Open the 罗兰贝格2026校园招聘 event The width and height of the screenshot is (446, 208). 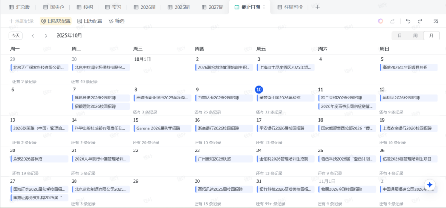click(347, 98)
